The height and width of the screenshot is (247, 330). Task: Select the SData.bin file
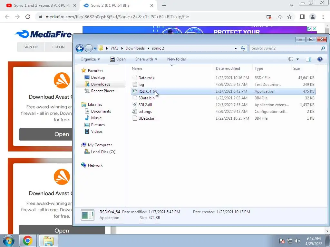pos(223,98)
